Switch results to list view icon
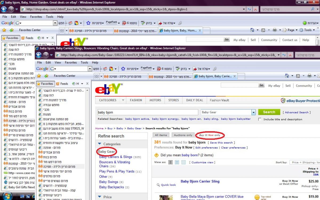 coord(170,162)
